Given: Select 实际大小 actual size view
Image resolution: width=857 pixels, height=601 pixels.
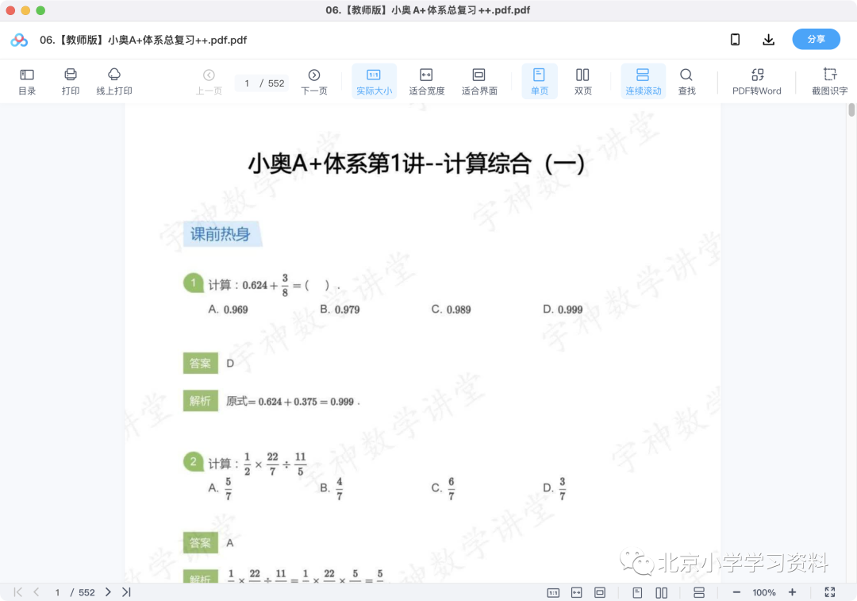Looking at the screenshot, I should click(x=374, y=82).
